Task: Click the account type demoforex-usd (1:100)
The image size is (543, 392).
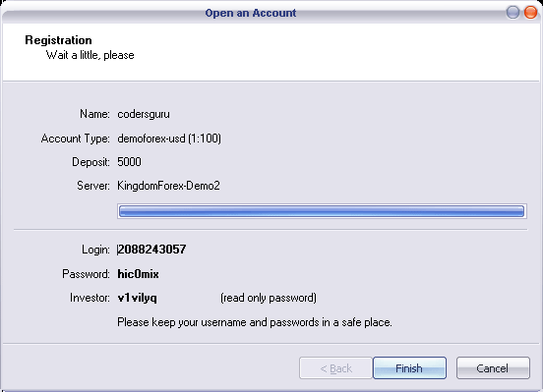Action: (x=169, y=139)
